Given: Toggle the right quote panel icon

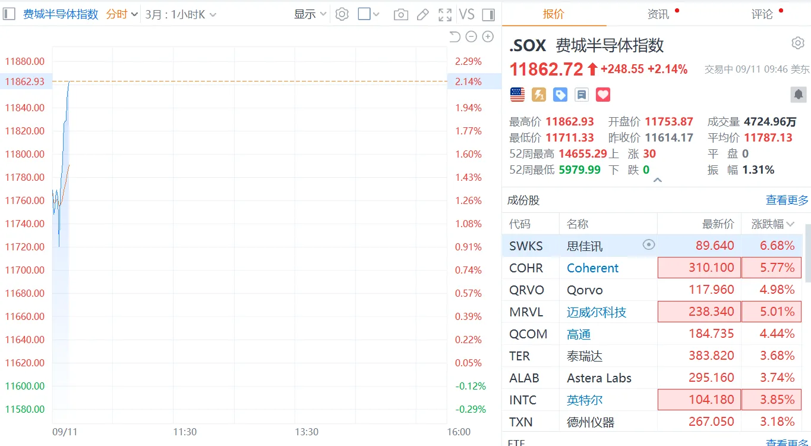Looking at the screenshot, I should 488,14.
